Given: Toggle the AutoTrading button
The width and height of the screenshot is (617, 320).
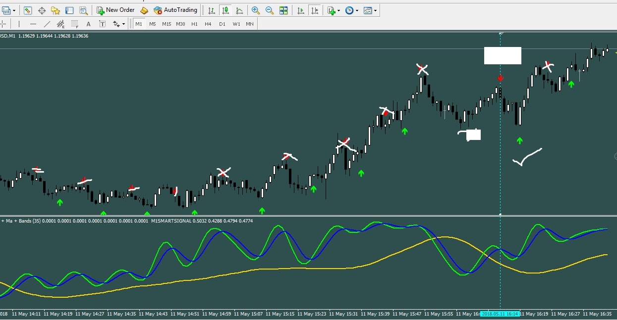Looking at the screenshot, I should [175, 10].
